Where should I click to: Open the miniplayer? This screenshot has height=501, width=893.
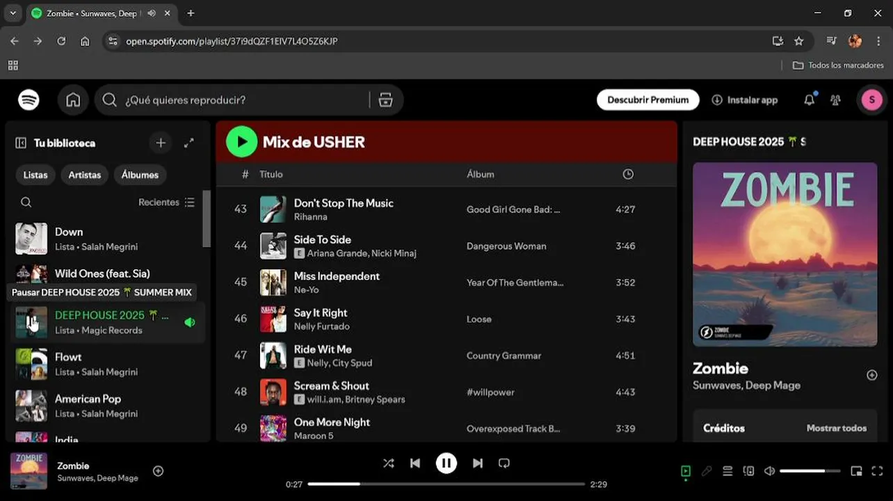pyautogui.click(x=856, y=471)
